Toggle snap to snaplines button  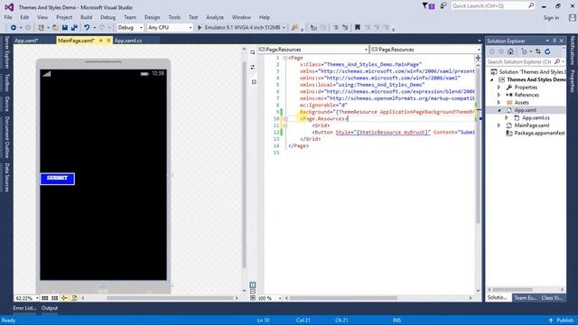tap(64, 298)
